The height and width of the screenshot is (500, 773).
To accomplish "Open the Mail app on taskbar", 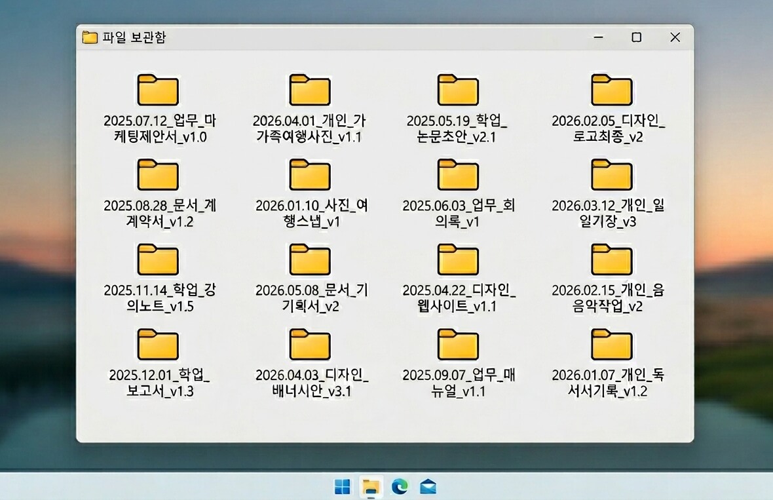I will pyautogui.click(x=428, y=487).
